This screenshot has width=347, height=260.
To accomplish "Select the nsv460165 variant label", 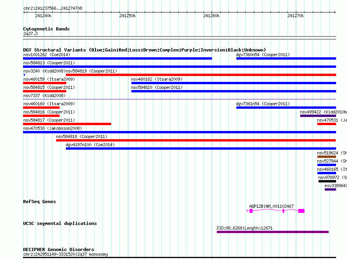I will pyautogui.click(x=332, y=169).
